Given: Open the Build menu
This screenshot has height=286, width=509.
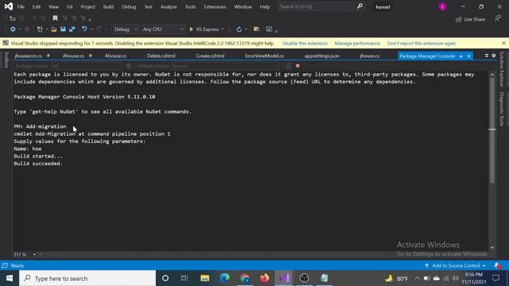Looking at the screenshot, I should [108, 6].
